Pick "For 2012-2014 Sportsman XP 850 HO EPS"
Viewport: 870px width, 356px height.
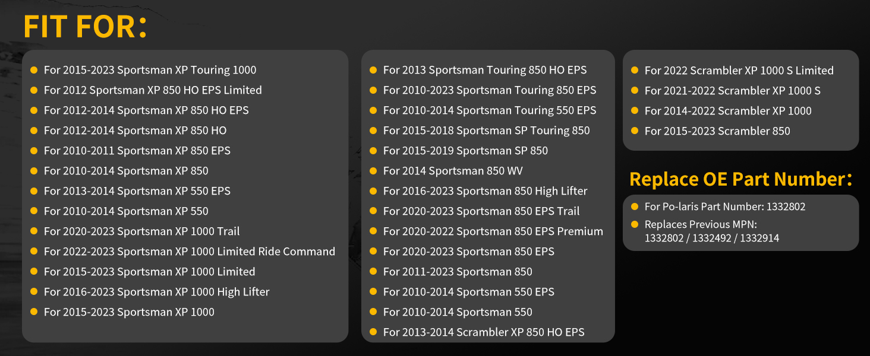click(x=146, y=110)
